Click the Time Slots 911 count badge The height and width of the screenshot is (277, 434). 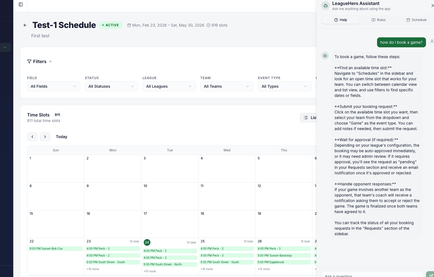(x=57, y=115)
